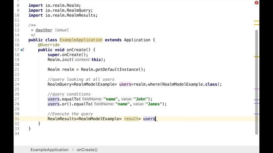Viewport: 273px width, 153px height.
Task: Click the yellow warning marker in the top stripe
Action: (x=256, y=21)
